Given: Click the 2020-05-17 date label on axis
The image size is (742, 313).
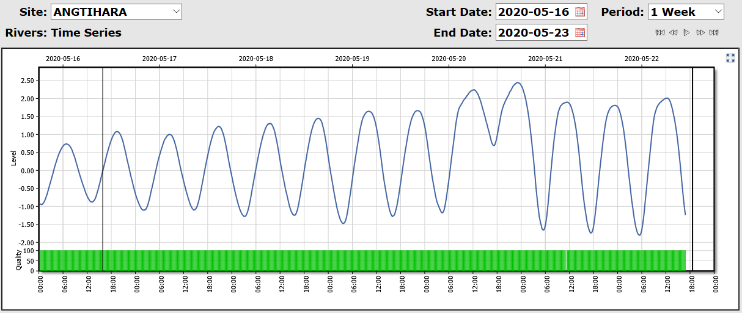Looking at the screenshot, I should tap(159, 59).
